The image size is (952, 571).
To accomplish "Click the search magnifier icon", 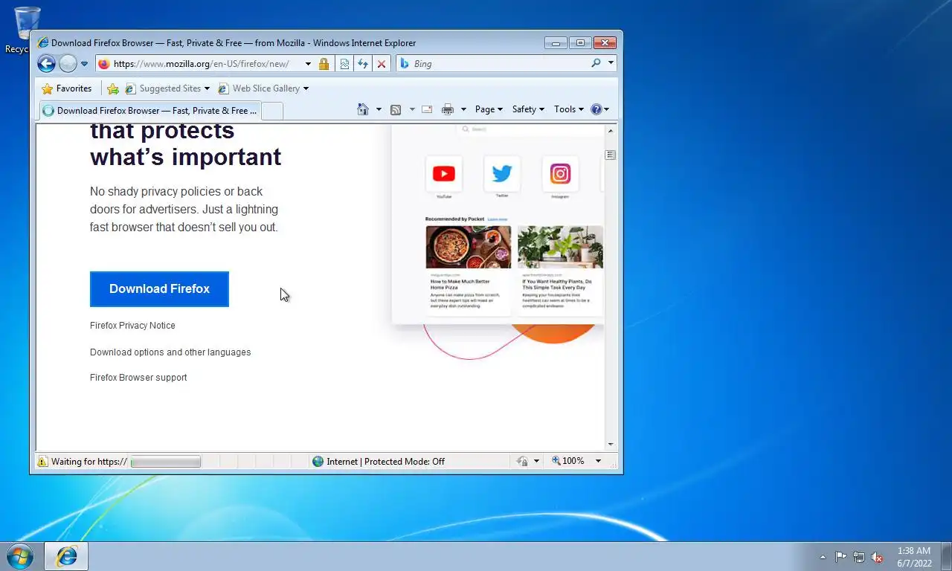I will (x=596, y=64).
